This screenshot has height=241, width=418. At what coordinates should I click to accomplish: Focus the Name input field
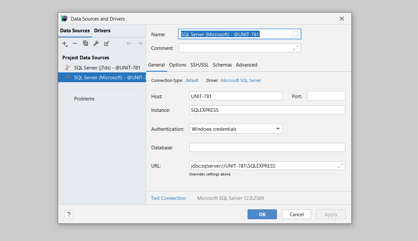point(240,34)
